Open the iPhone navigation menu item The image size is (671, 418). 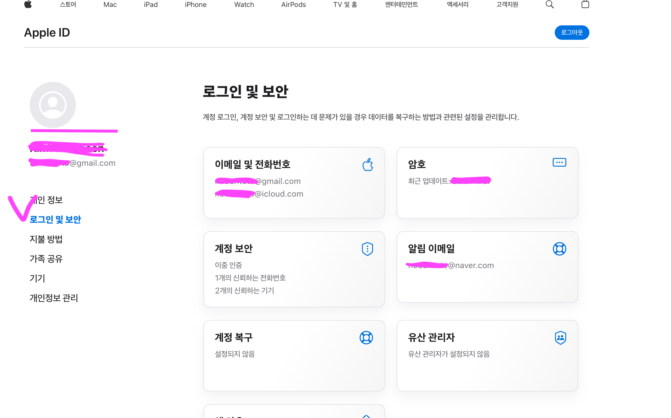click(x=196, y=5)
